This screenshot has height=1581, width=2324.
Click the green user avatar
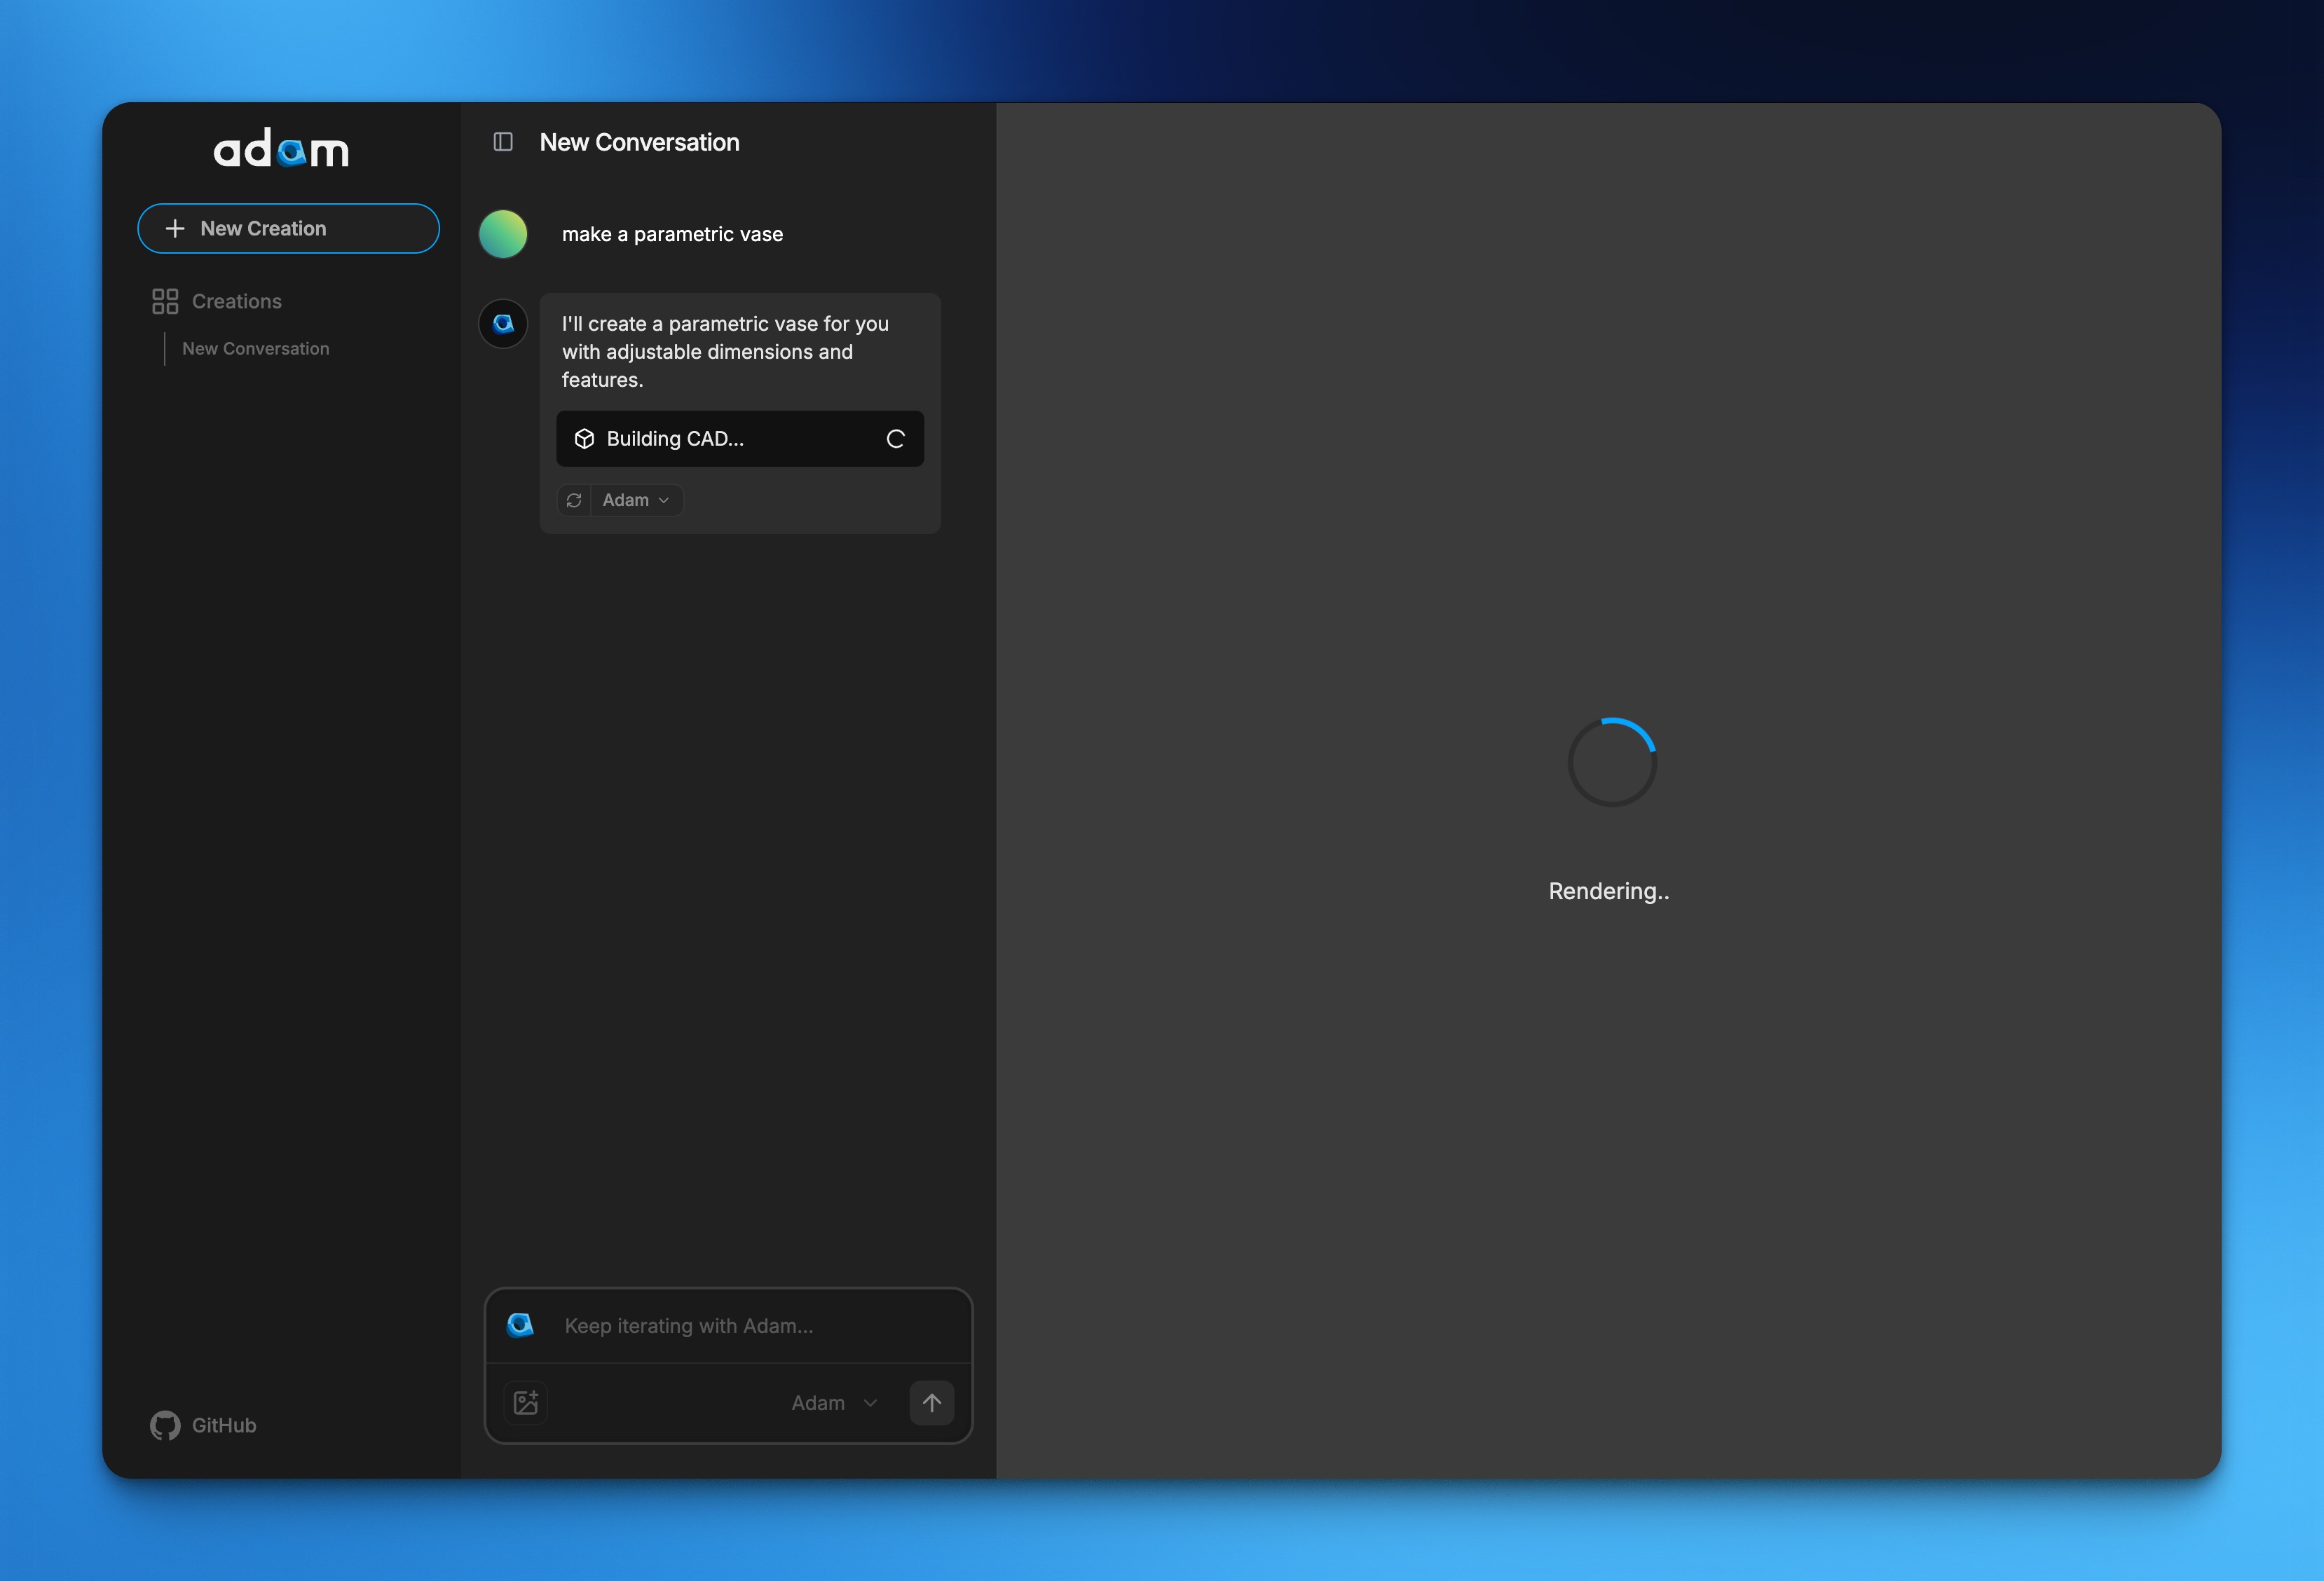coord(503,234)
